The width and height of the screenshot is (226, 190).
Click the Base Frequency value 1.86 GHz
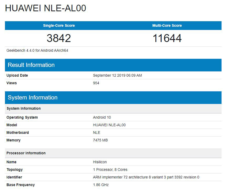click(x=101, y=185)
